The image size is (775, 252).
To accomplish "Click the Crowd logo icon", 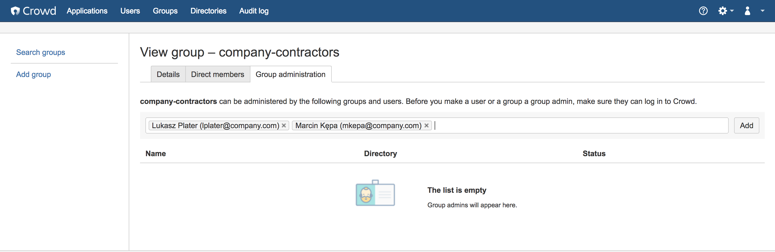I will [15, 11].
